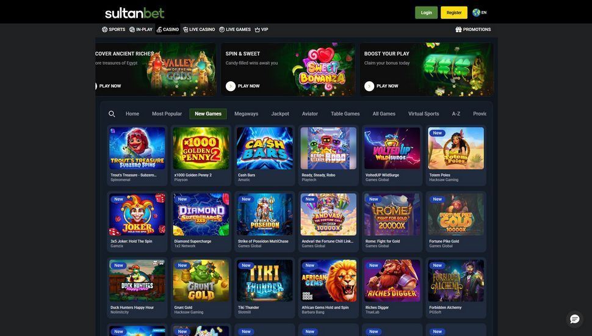Click the Sports soccer ball icon
The height and width of the screenshot is (336, 592).
tap(104, 29)
